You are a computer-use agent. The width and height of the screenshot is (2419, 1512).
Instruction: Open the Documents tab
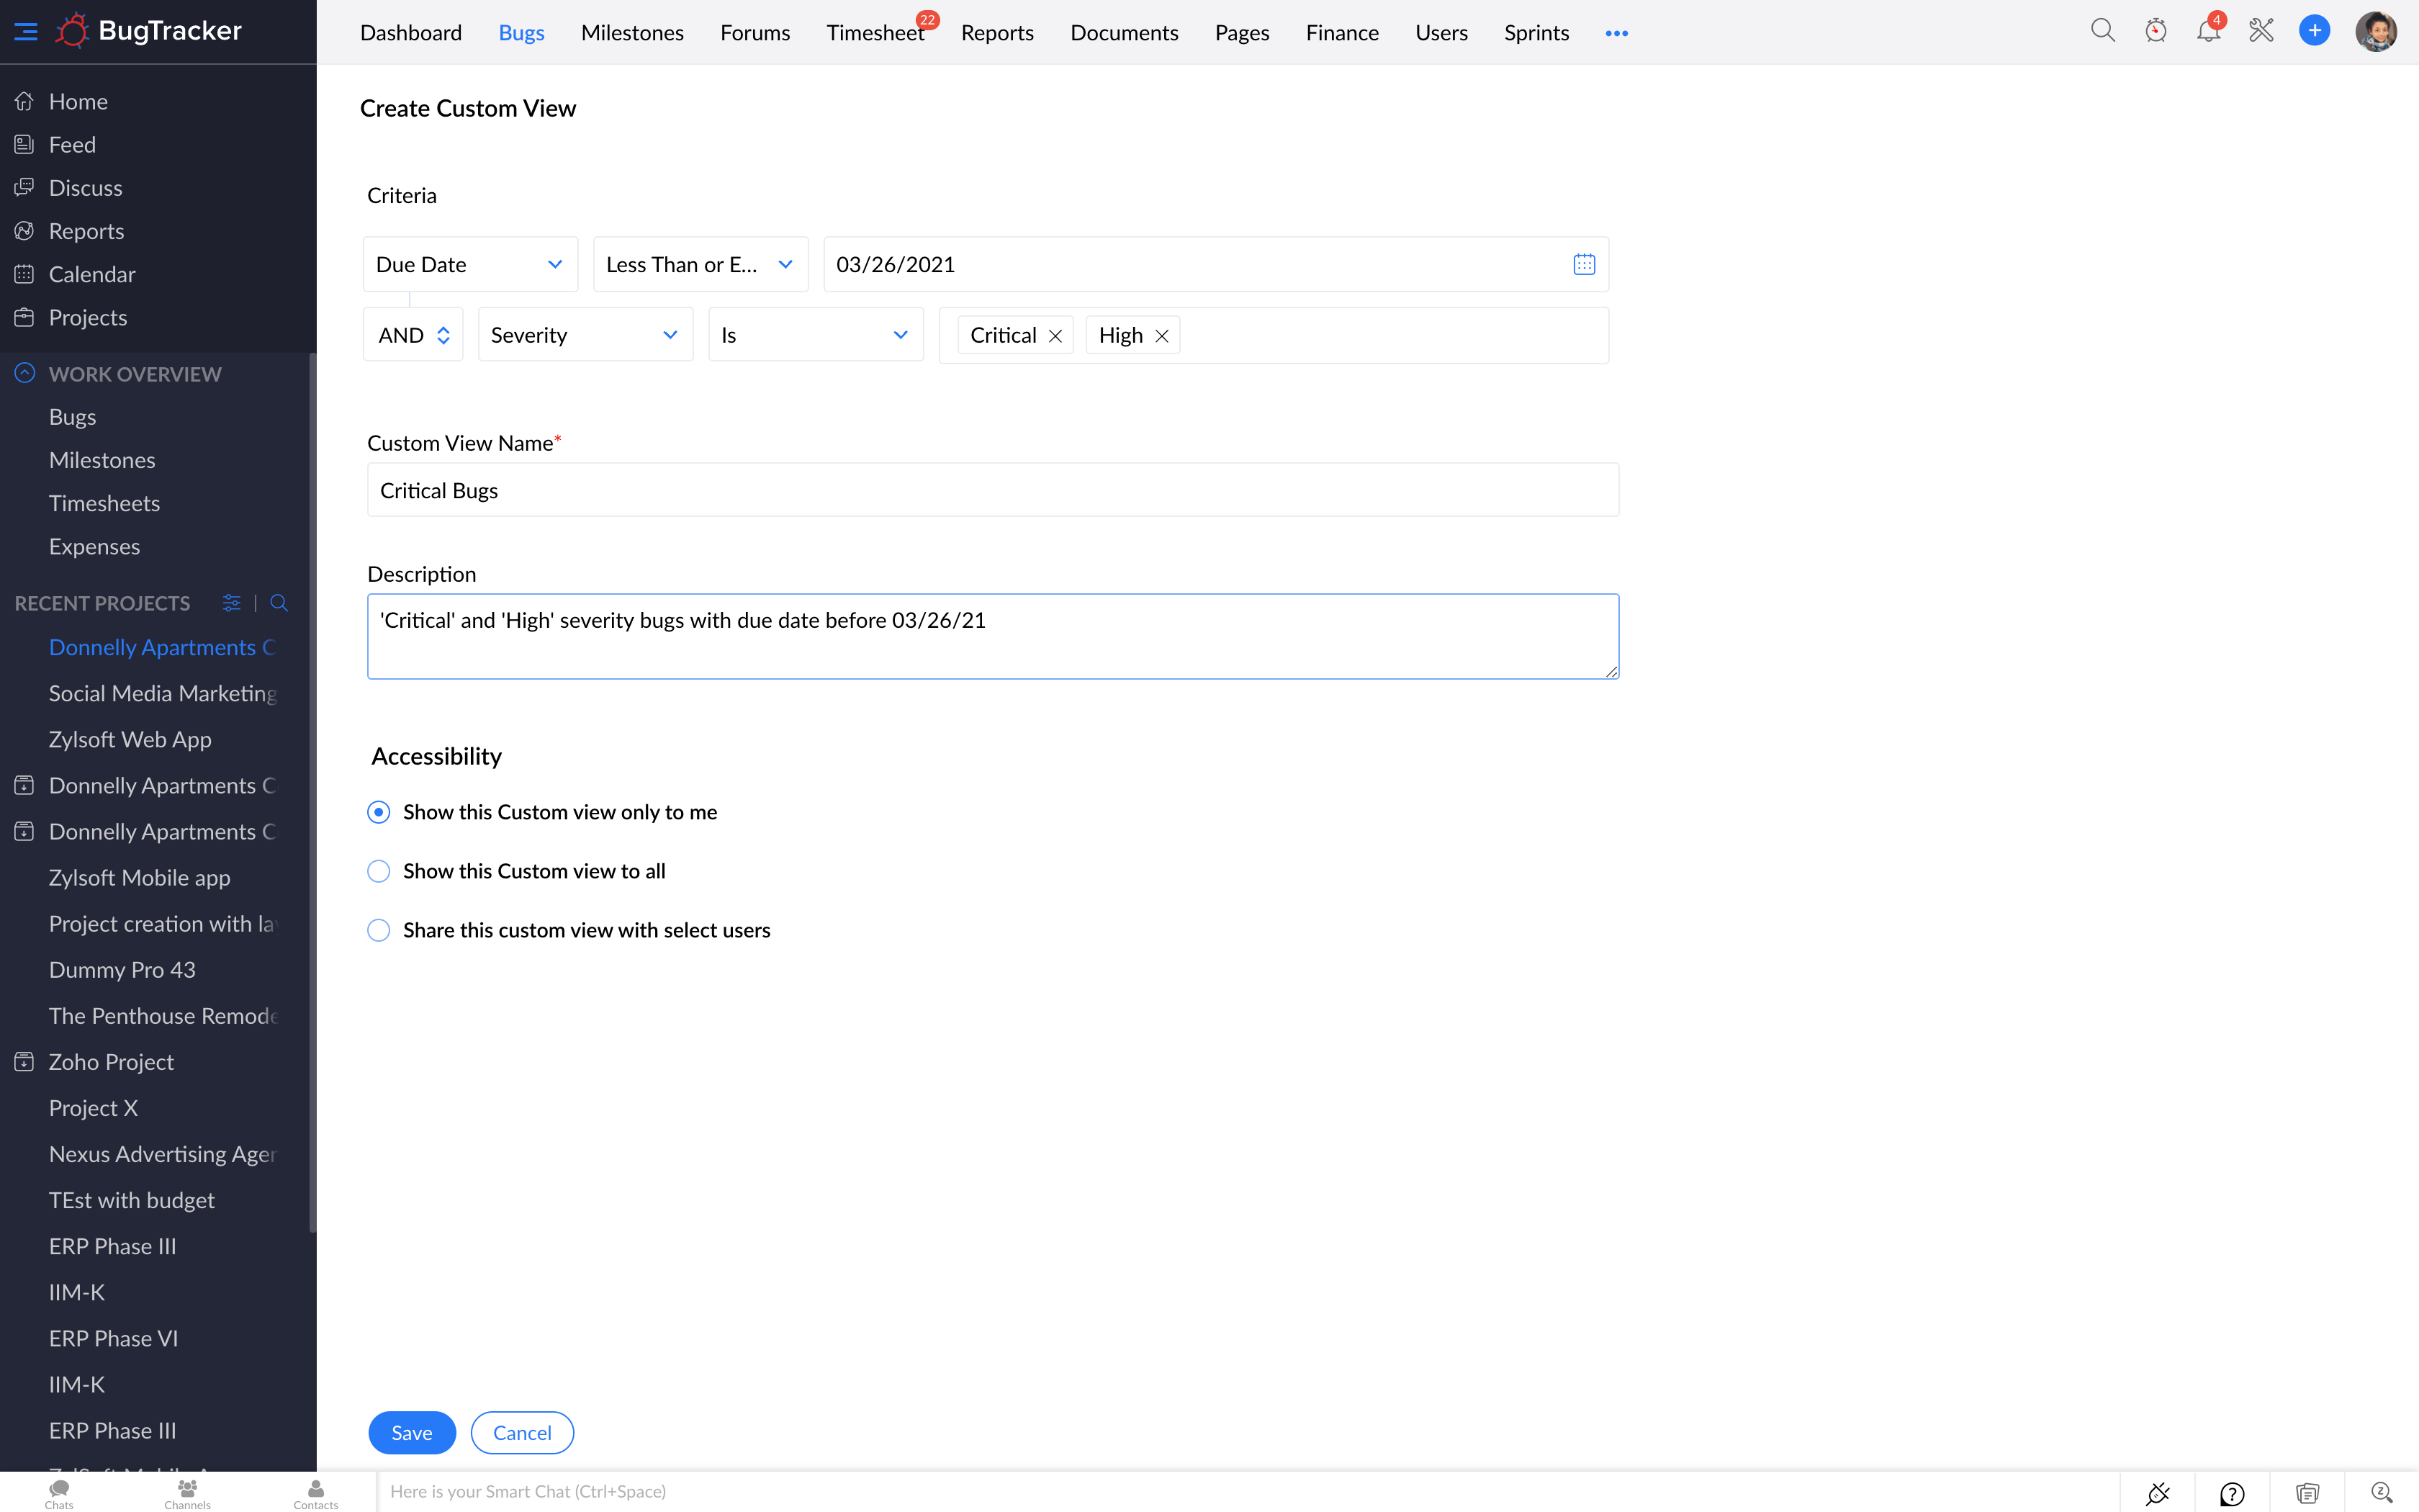click(x=1124, y=33)
